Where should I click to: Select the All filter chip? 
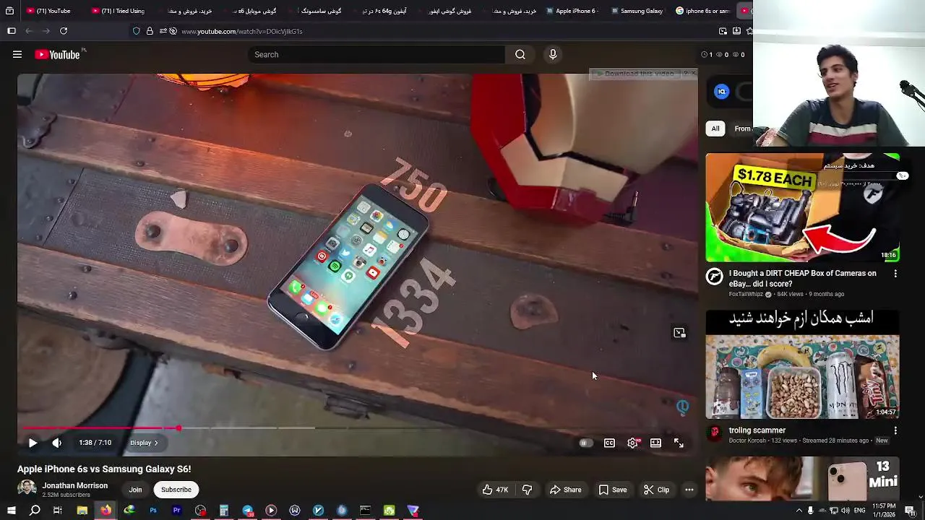[715, 129]
